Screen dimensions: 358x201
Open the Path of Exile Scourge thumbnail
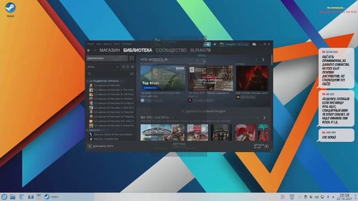[252, 78]
